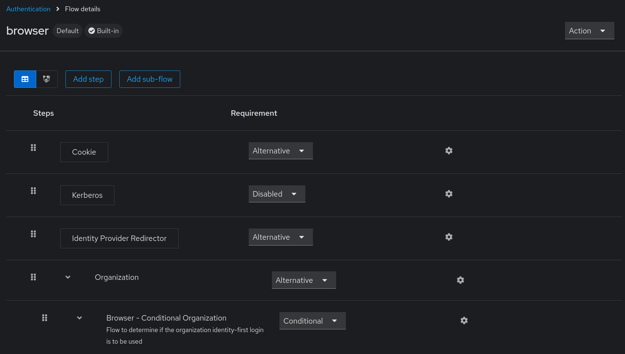The image size is (625, 354).
Task: Click the flow diagram icon
Action: pyautogui.click(x=47, y=79)
